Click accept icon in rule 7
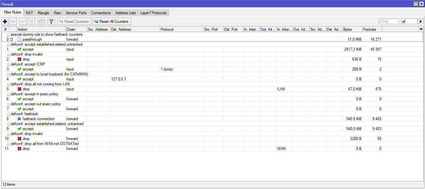The width and height of the screenshot is (425, 189). 20,109
